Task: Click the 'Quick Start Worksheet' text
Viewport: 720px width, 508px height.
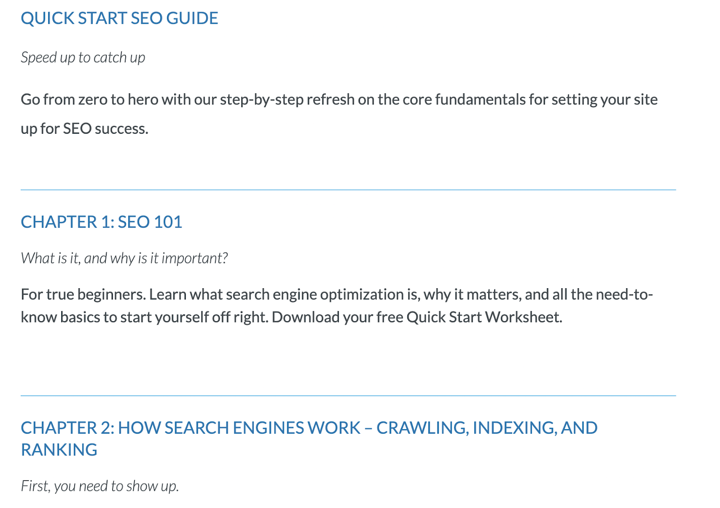Action: [484, 317]
